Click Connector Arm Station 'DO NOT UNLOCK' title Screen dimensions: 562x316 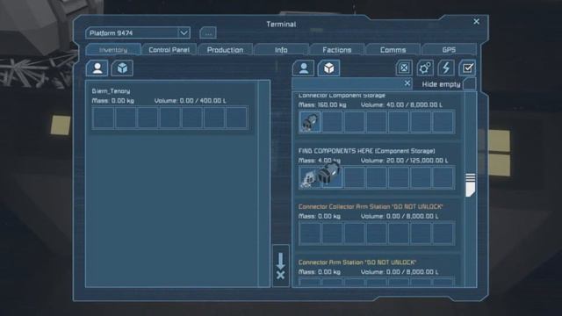[x=357, y=262]
